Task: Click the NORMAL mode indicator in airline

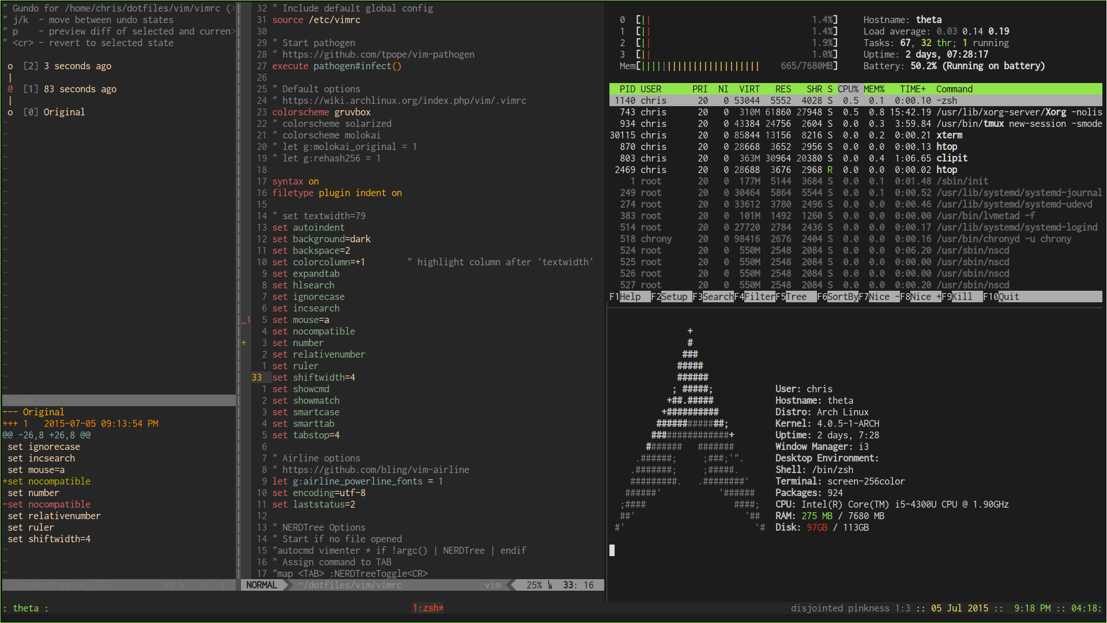Action: tap(261, 585)
